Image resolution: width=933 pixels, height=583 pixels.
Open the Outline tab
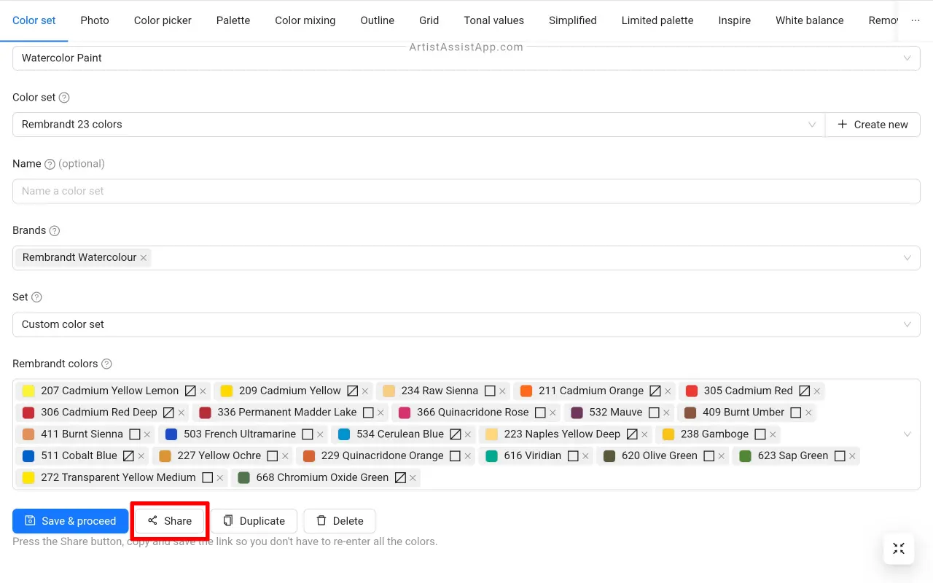378,20
